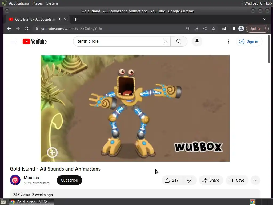Dislike this video
Screen dimensions: 273x205
[189, 180]
